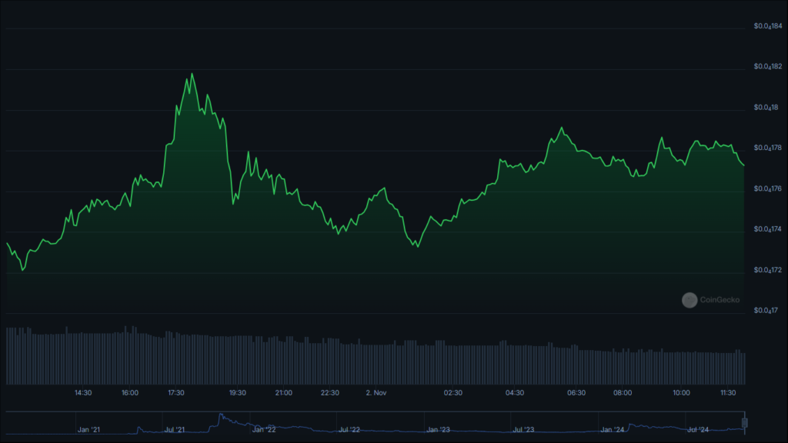Click the 06:30 time axis label
Viewport: 788px width, 443px height.
tap(576, 393)
